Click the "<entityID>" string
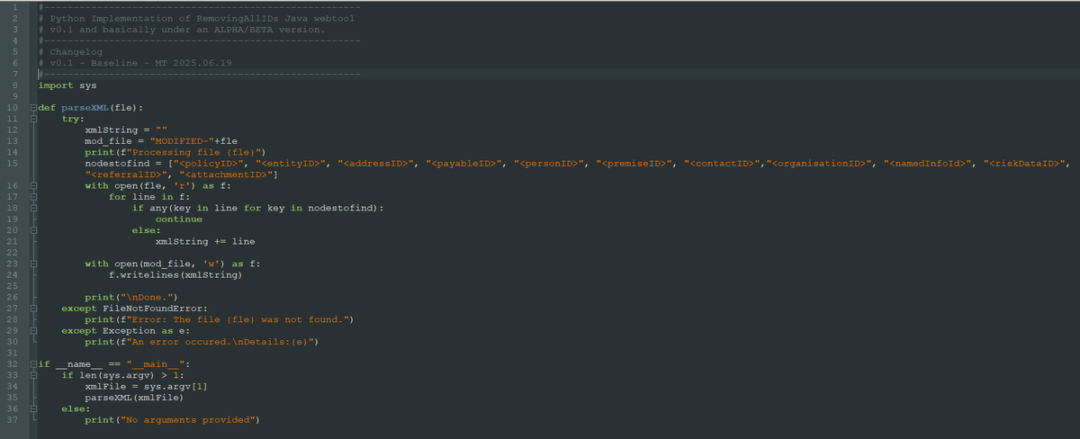Image resolution: width=1080 pixels, height=439 pixels. coord(291,164)
